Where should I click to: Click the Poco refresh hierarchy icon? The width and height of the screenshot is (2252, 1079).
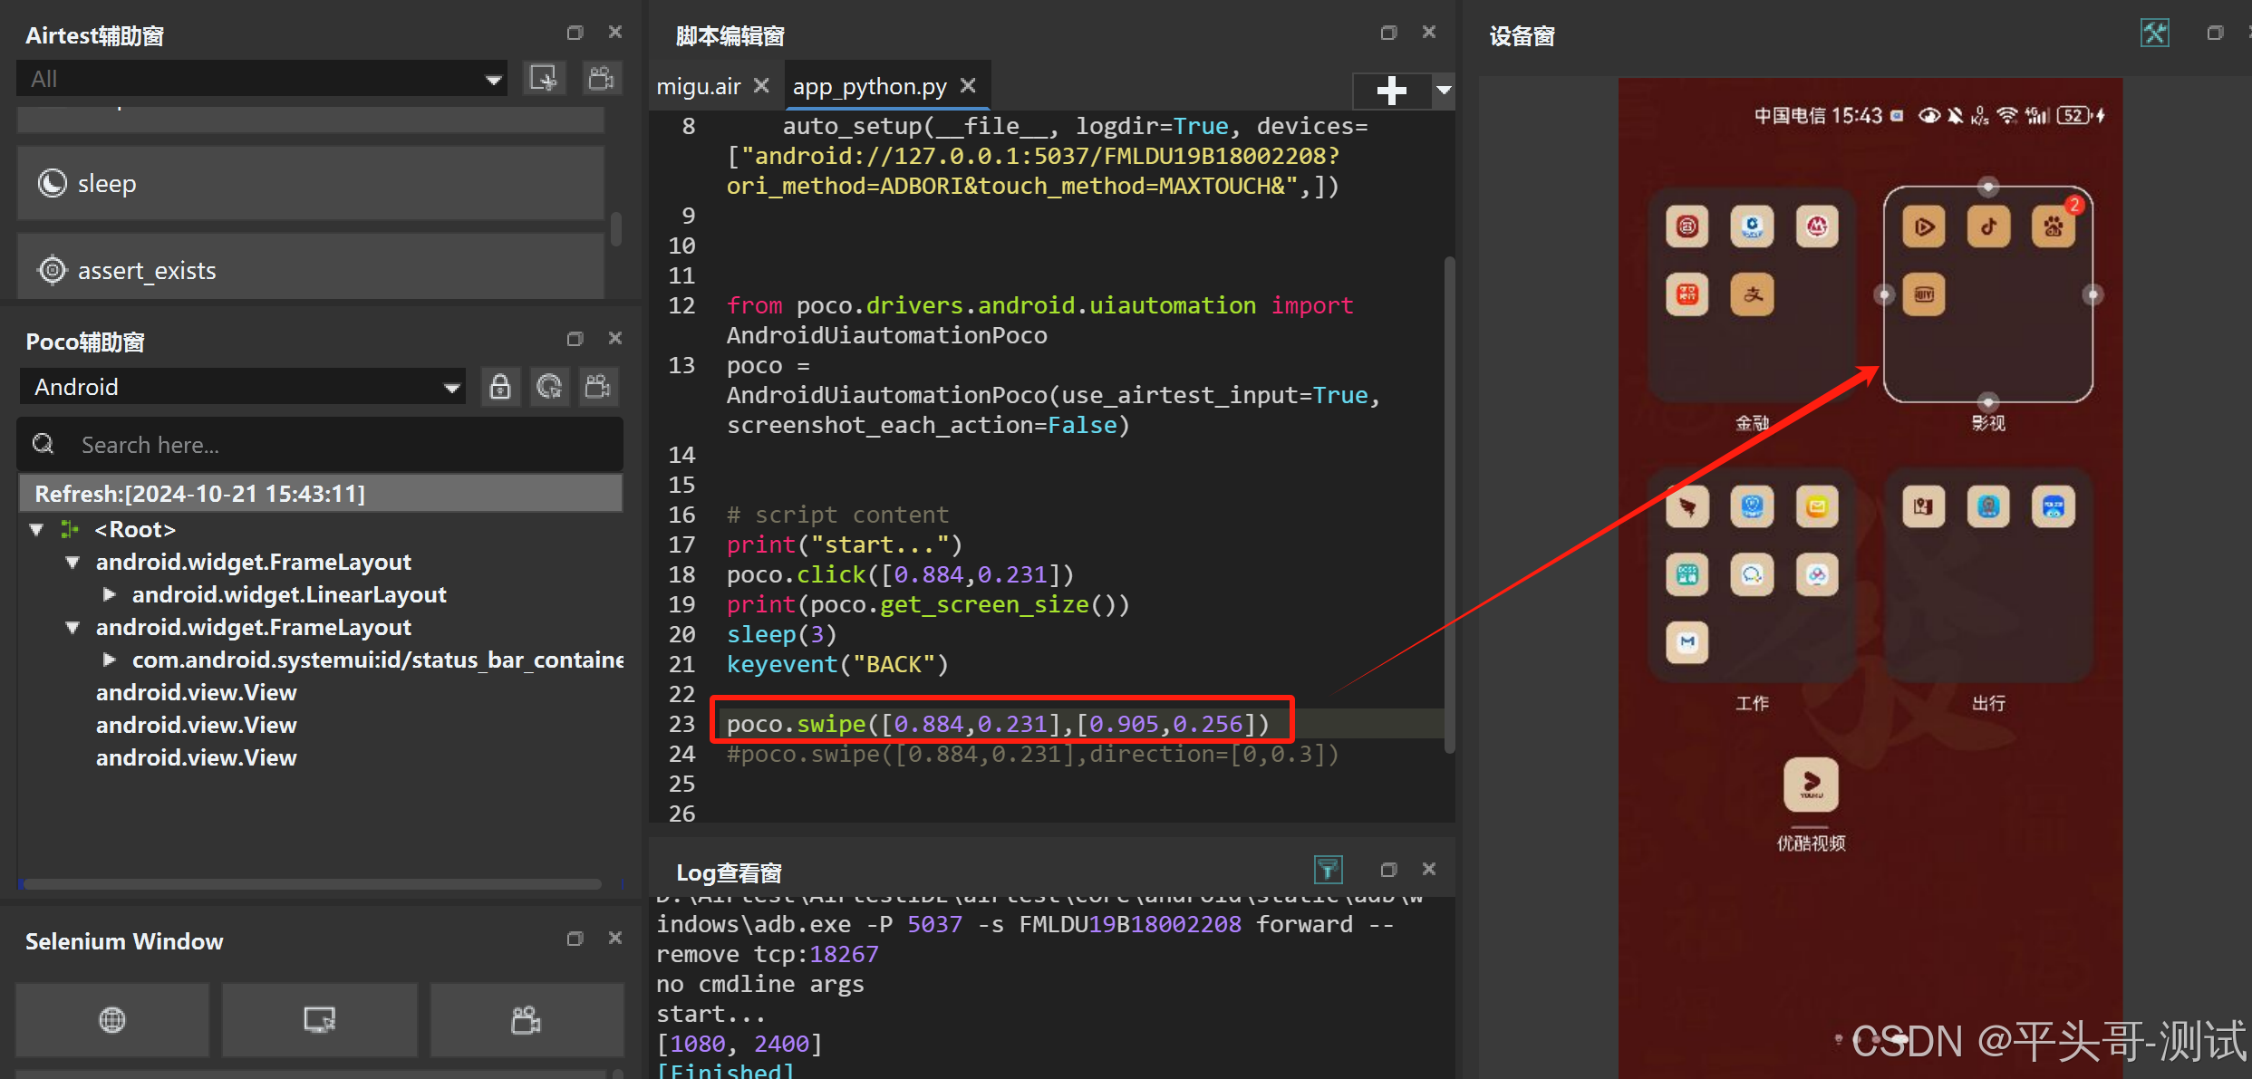point(549,387)
